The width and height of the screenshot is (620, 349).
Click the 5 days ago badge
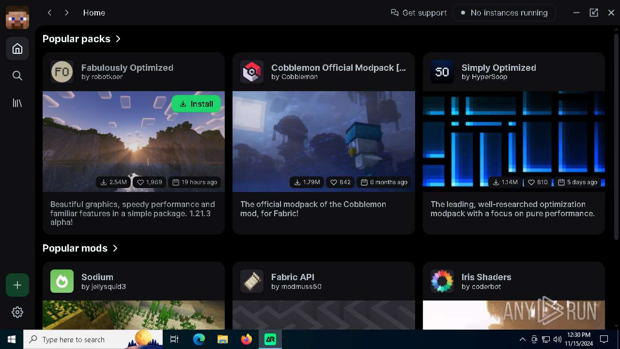(577, 182)
